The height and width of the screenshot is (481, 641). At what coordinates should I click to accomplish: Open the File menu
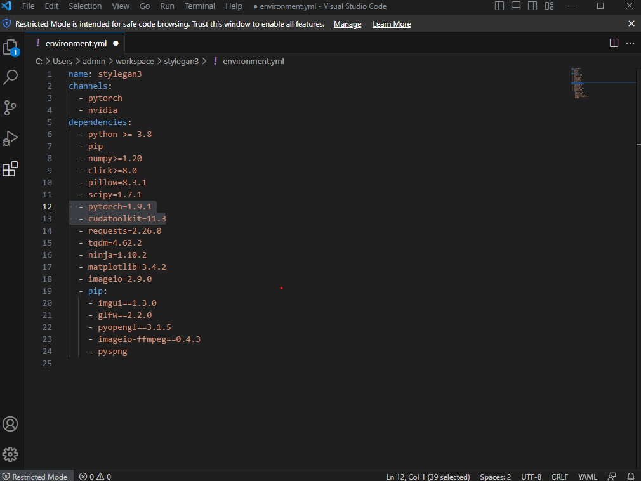[x=28, y=6]
